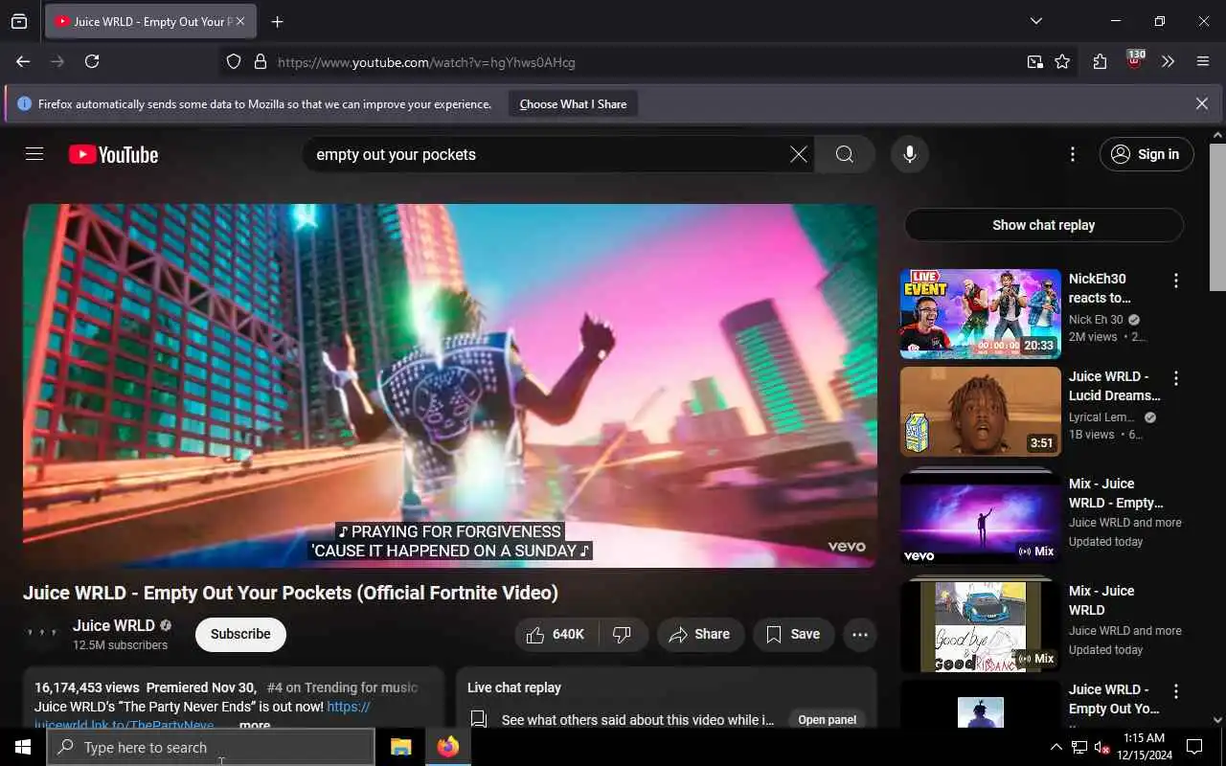Like the video with thumbs-up 640K
This screenshot has width=1226, height=766.
556,634
